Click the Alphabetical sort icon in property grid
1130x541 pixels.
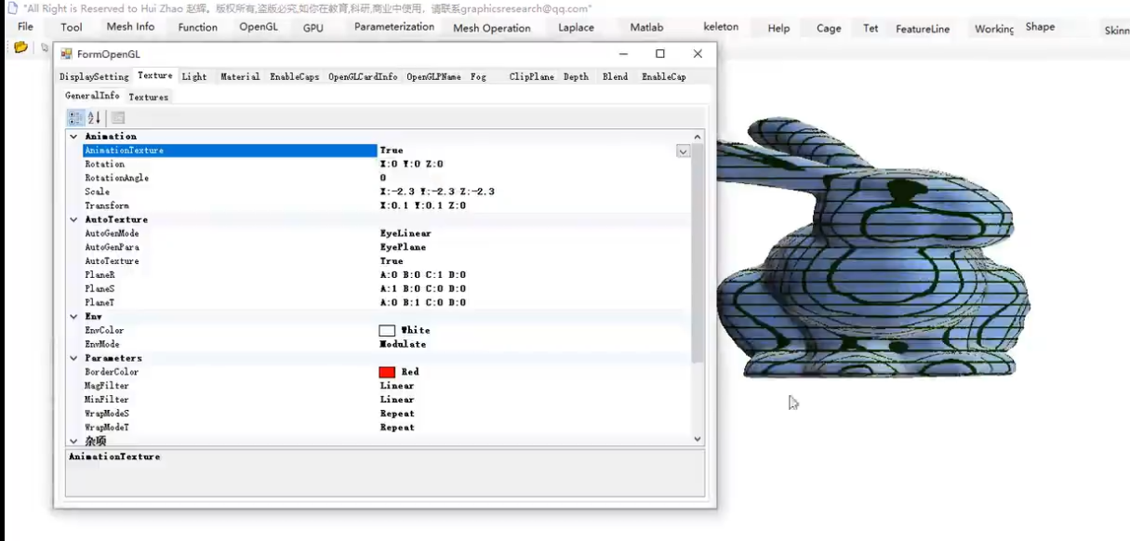94,118
